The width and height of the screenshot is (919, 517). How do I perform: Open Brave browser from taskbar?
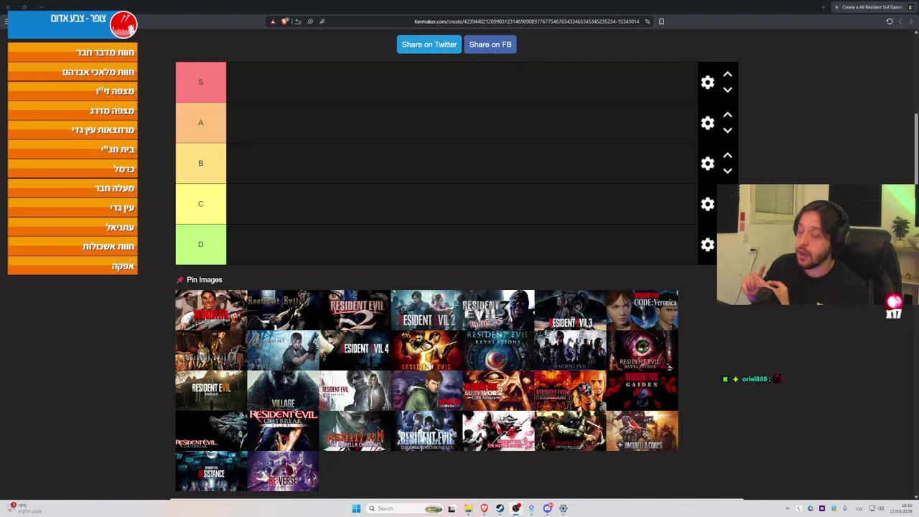(x=484, y=508)
